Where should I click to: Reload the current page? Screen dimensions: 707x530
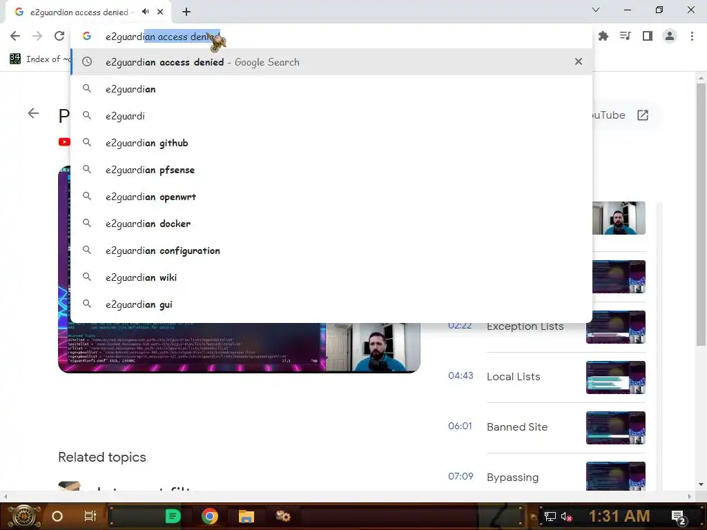point(59,36)
